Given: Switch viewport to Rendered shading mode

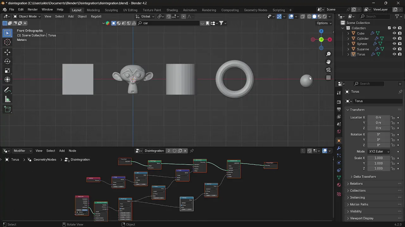Looking at the screenshot, I should [x=324, y=16].
